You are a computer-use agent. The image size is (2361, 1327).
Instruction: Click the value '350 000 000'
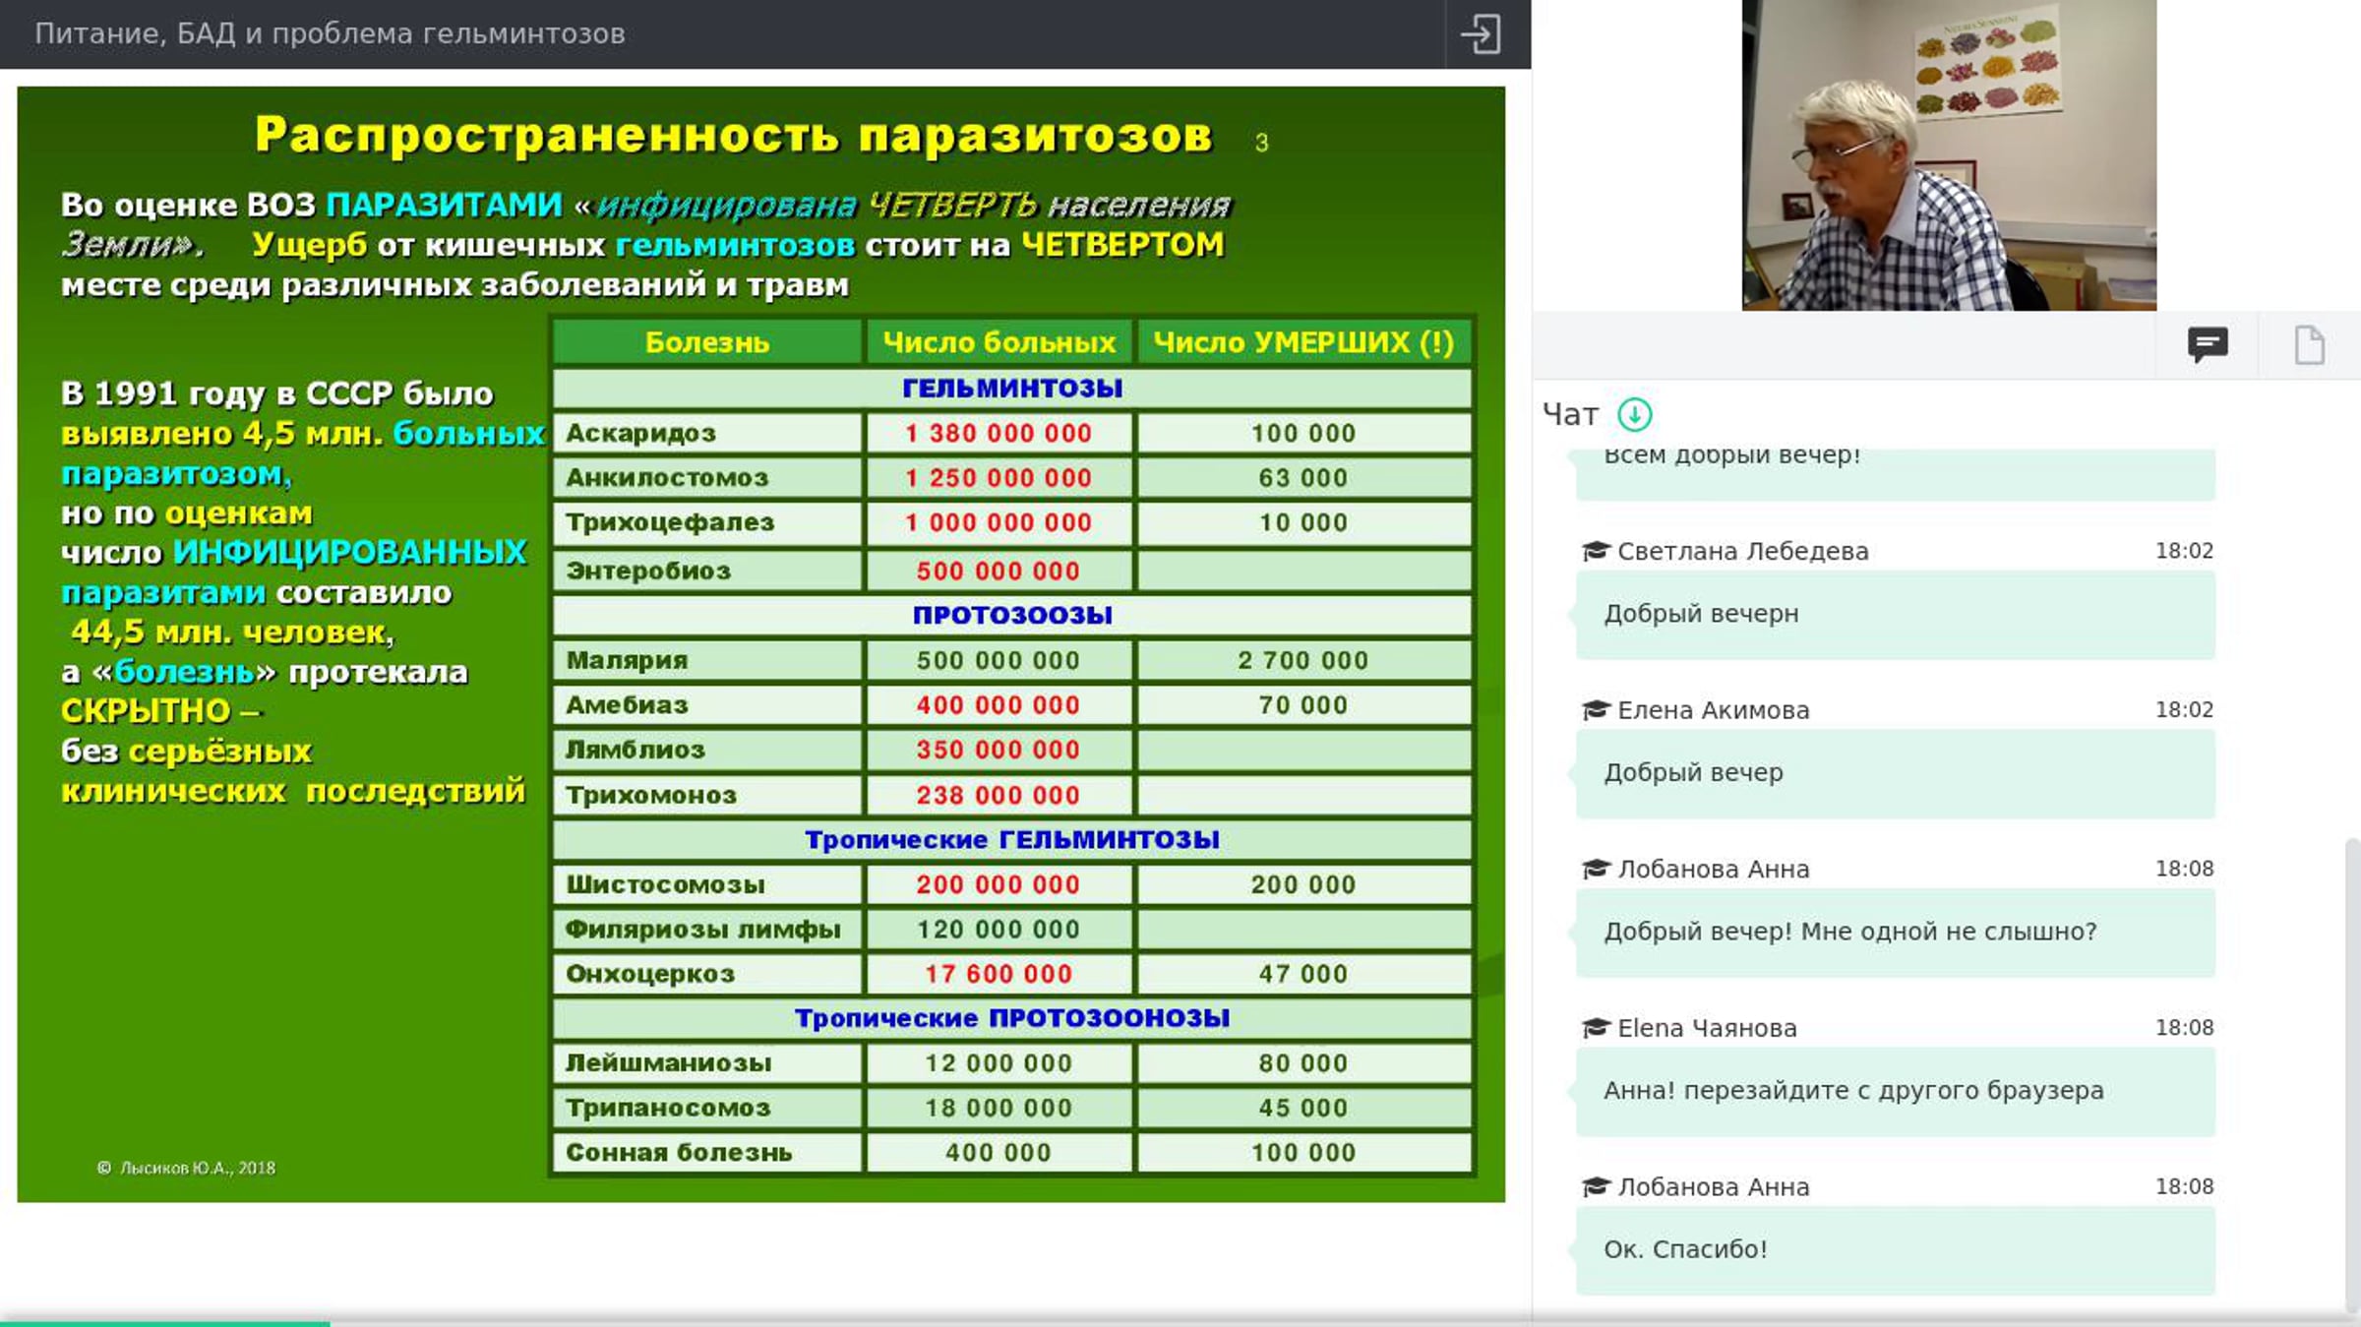click(999, 751)
